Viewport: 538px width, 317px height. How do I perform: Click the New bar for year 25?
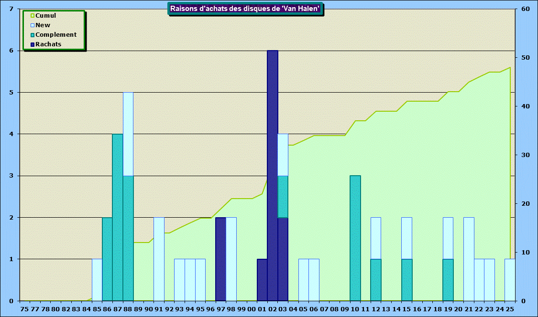click(510, 280)
